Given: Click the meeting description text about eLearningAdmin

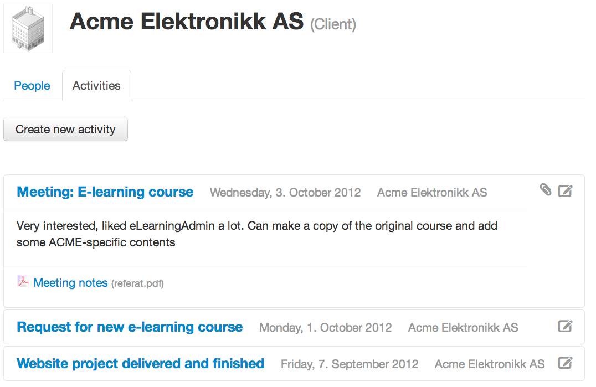Looking at the screenshot, I should coord(257,234).
